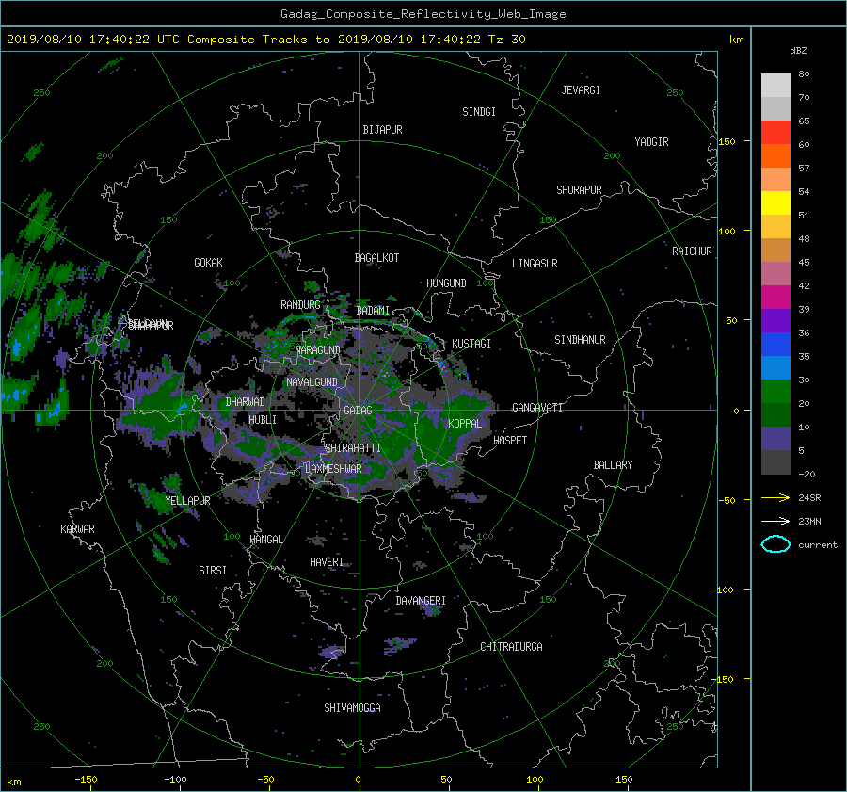The width and height of the screenshot is (847, 792).
Task: Click the cyan current-track ellipse legend icon
Action: (x=775, y=544)
